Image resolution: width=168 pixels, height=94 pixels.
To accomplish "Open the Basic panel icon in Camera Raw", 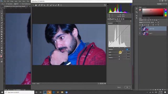I will pyautogui.click(x=108, y=19).
